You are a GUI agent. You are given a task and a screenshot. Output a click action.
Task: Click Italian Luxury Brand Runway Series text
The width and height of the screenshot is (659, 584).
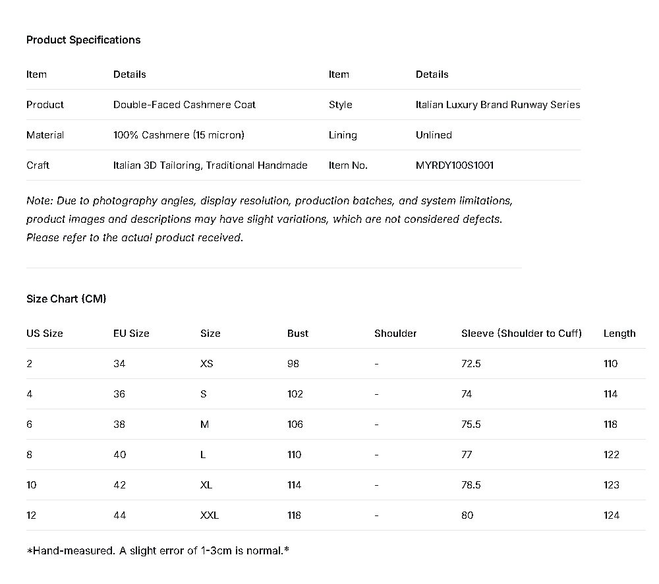(x=498, y=105)
